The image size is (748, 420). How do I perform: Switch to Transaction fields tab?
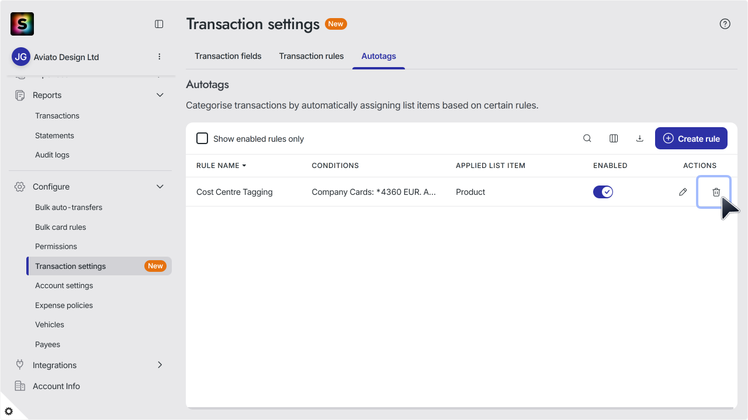228,56
